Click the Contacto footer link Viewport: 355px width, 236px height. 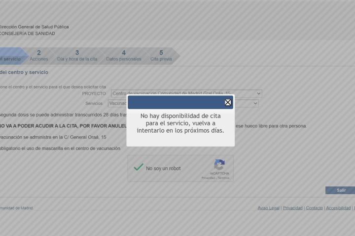pos(314,208)
